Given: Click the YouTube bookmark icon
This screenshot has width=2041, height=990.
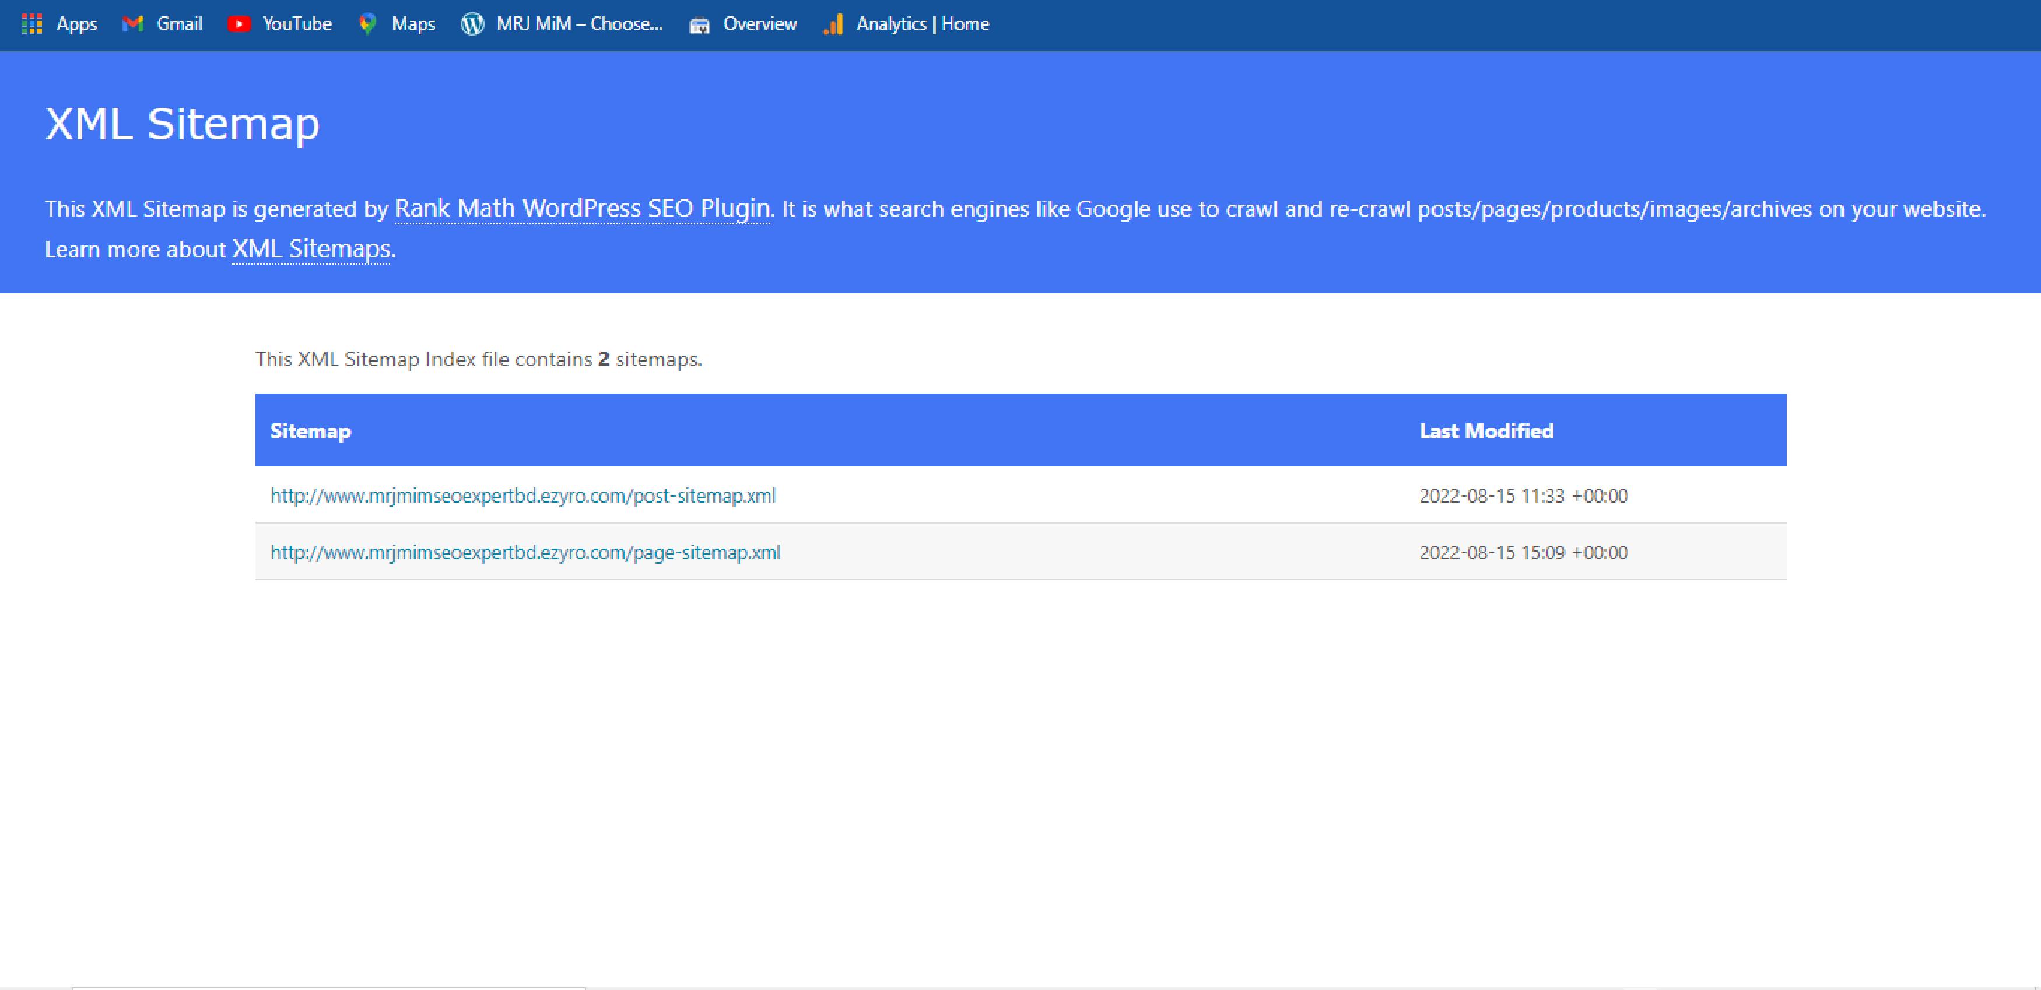Looking at the screenshot, I should click(239, 24).
